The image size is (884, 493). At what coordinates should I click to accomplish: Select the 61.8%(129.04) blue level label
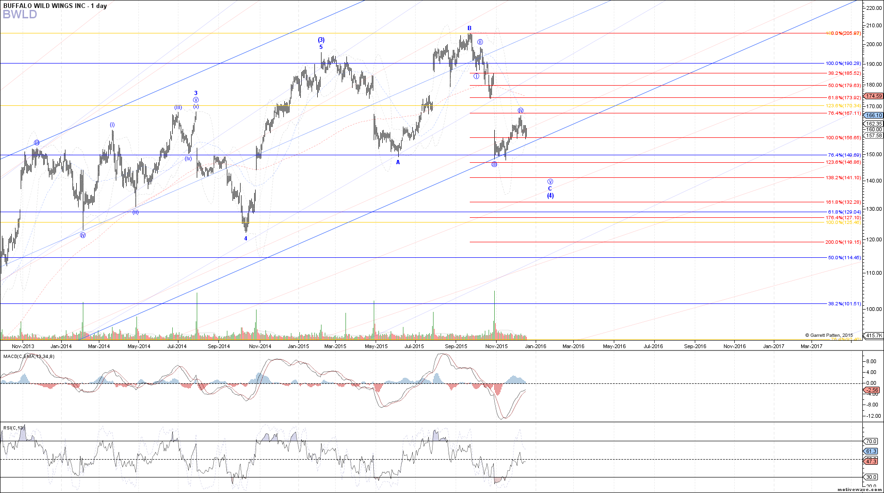coord(844,212)
